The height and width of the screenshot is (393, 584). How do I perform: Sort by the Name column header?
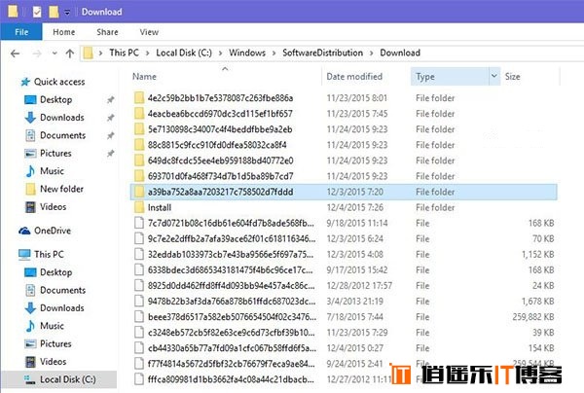144,77
